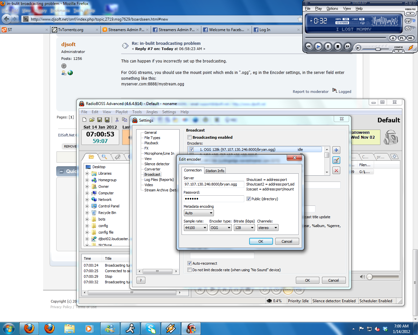Viewport: 418px width, 335px height.
Task: Click Report to moderator link
Action: pyautogui.click(x=311, y=92)
